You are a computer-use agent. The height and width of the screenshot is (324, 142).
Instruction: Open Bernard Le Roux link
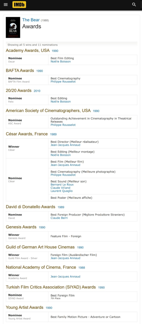[x=62, y=184]
